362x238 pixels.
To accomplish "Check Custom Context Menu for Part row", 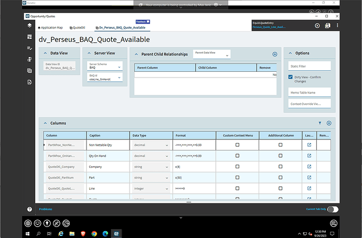I will [237, 177].
